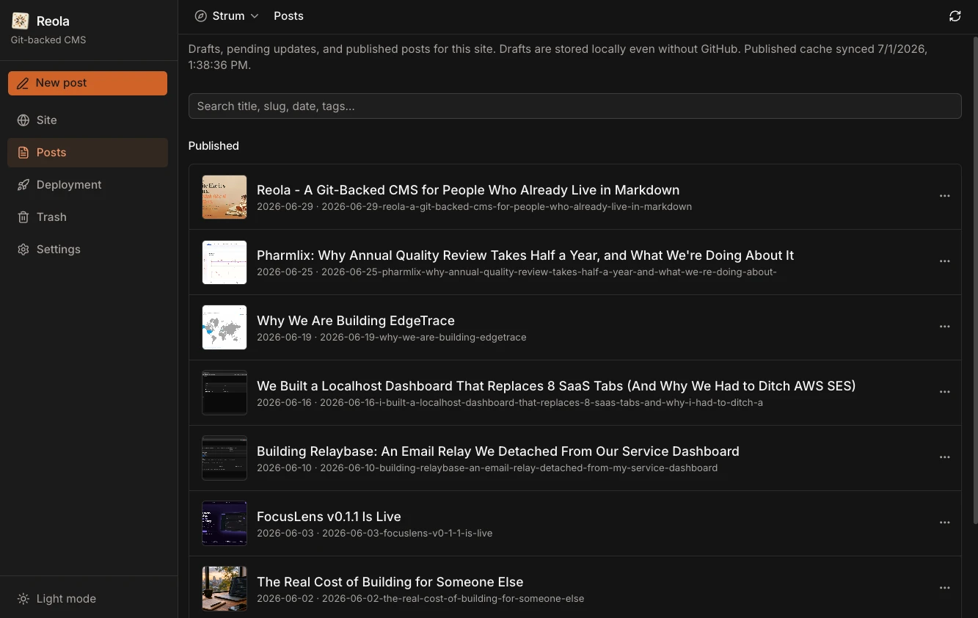Image resolution: width=978 pixels, height=618 pixels.
Task: Click the Published section heading
Action: 214,146
